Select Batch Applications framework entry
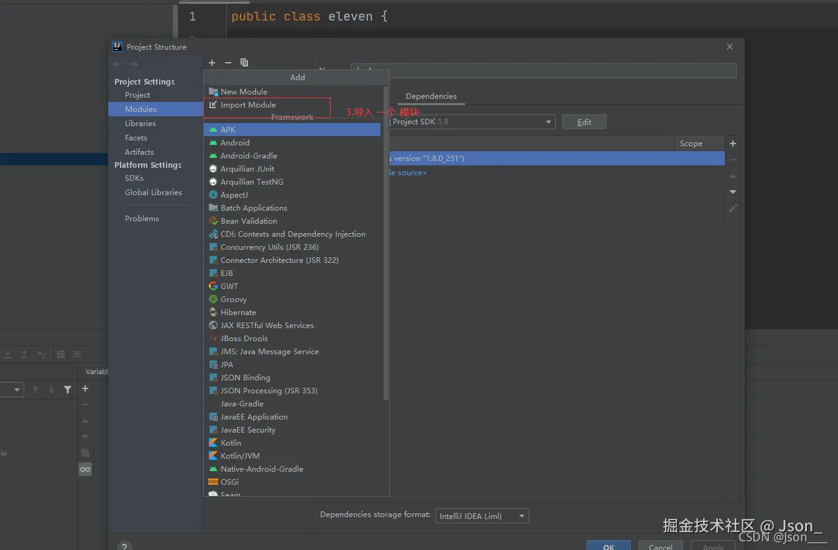This screenshot has width=838, height=550. (x=292, y=208)
